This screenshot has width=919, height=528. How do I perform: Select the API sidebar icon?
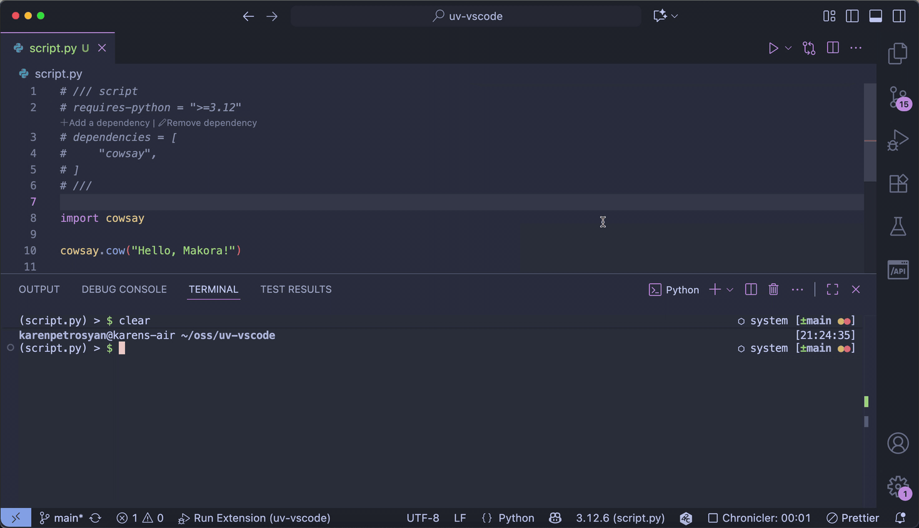point(898,269)
